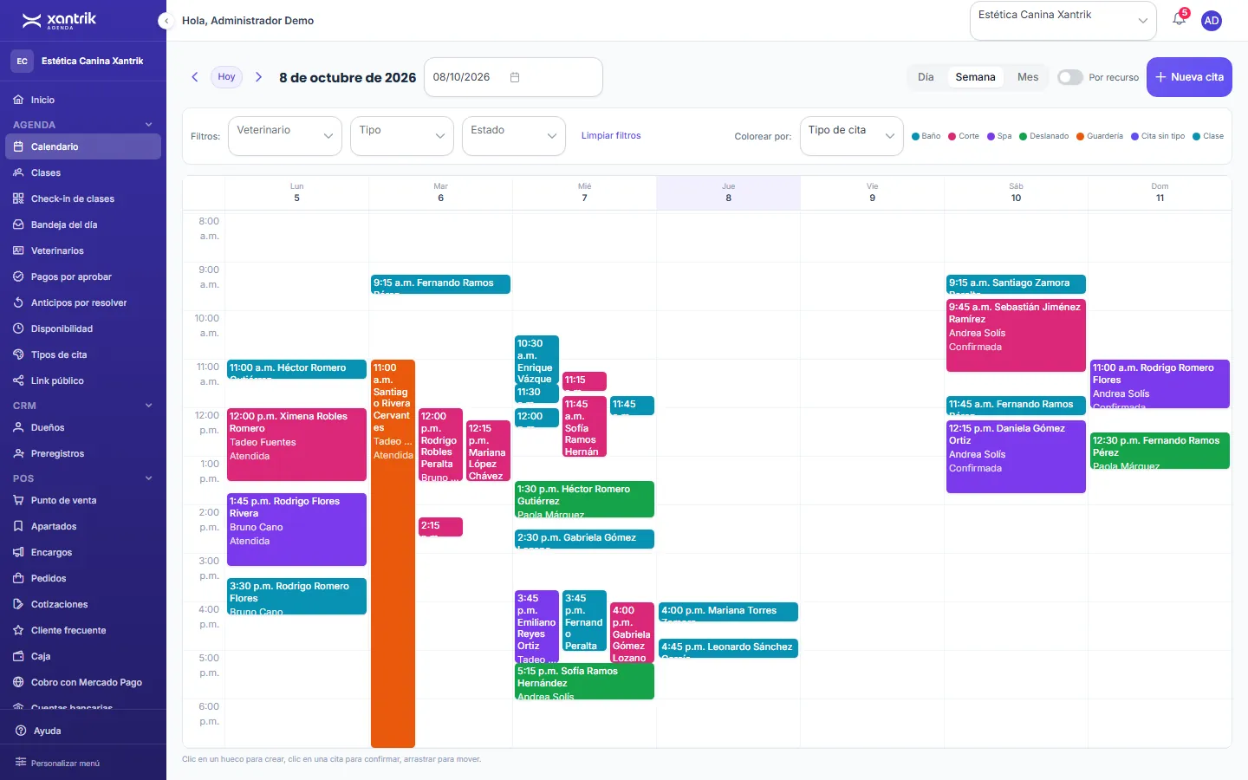Click the Spa legend color dot
This screenshot has width=1248, height=780.
click(991, 136)
